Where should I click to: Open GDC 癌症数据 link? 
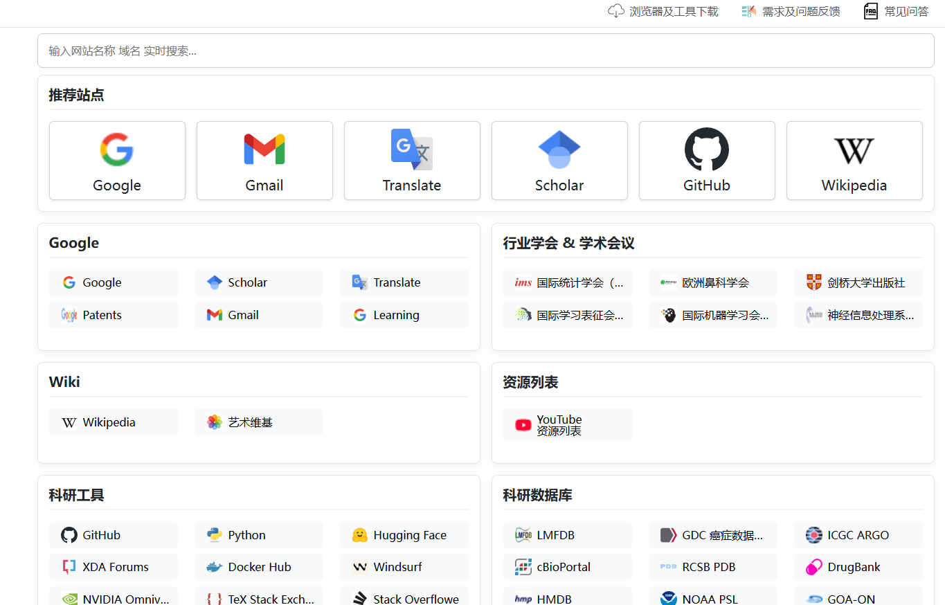713,535
